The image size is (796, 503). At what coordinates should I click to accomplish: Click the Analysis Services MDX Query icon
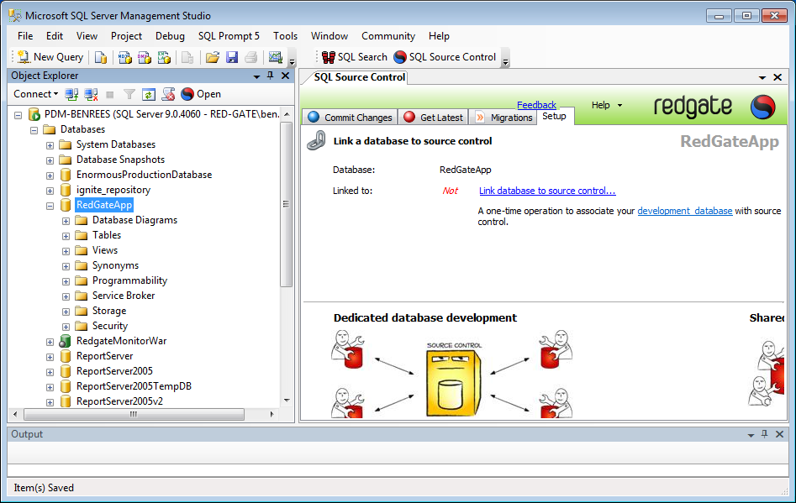point(125,57)
